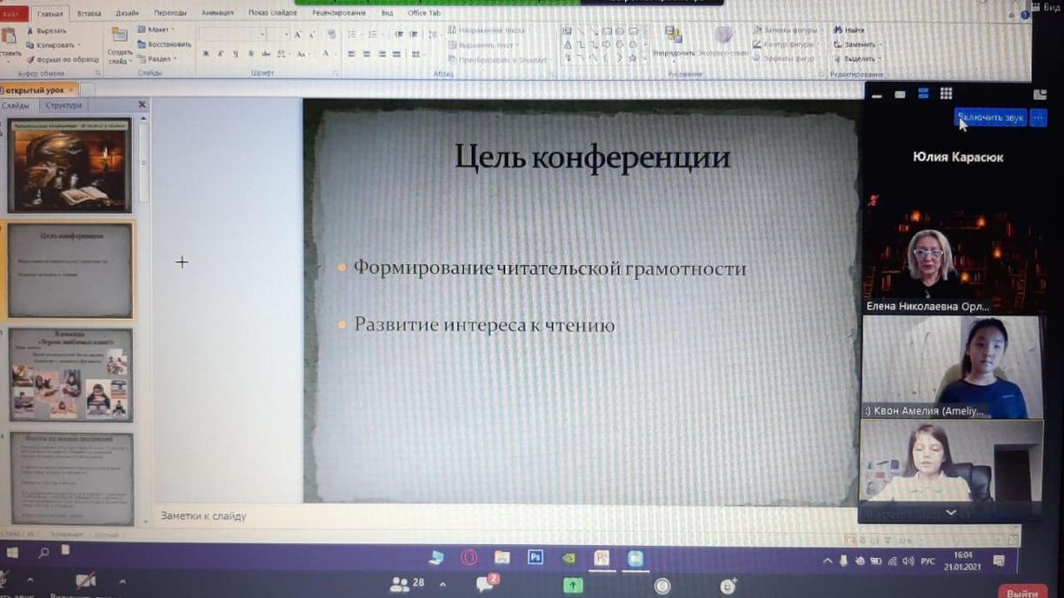
Task: Open the Вставка ribbon tab
Action: pyautogui.click(x=89, y=13)
